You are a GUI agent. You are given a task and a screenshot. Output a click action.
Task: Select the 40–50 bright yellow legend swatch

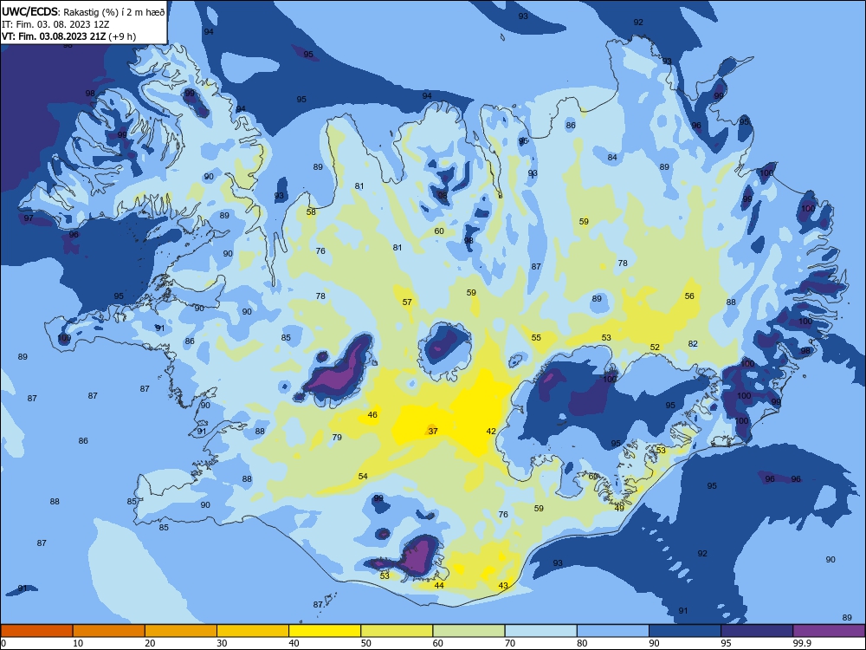pos(325,631)
